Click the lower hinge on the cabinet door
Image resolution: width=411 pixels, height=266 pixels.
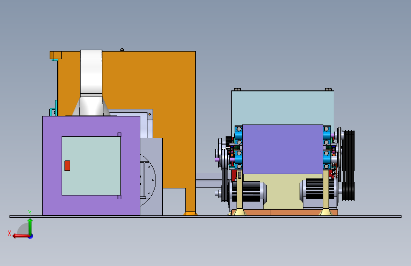tap(119, 197)
